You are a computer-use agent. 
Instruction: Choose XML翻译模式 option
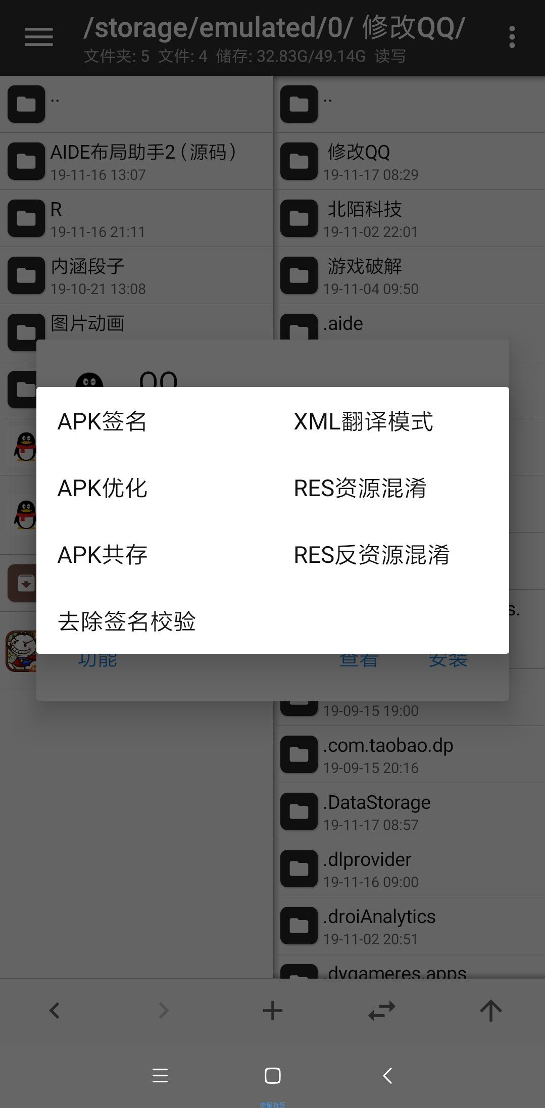click(363, 421)
